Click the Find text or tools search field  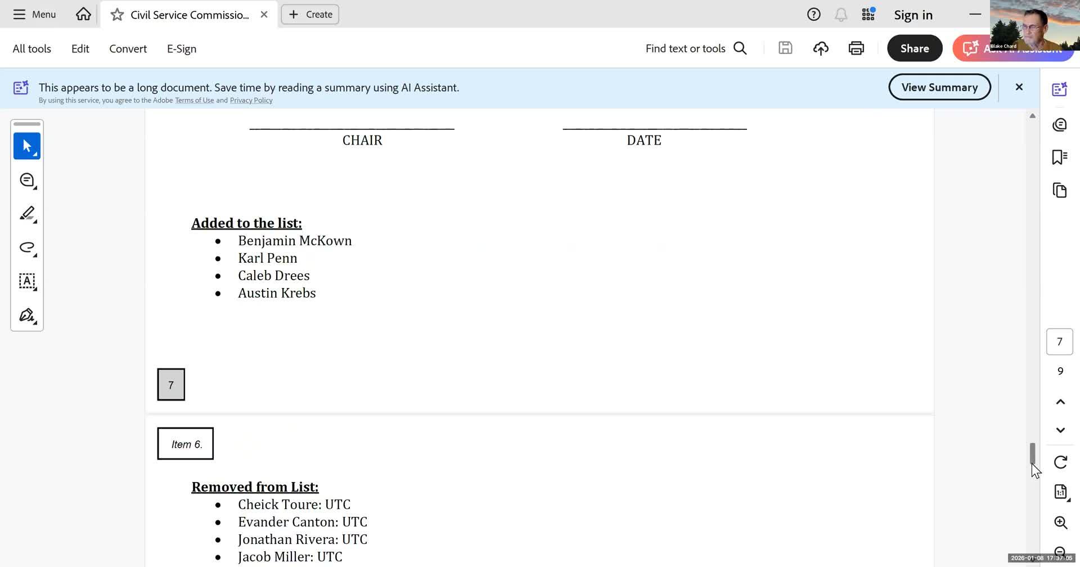coord(696,48)
